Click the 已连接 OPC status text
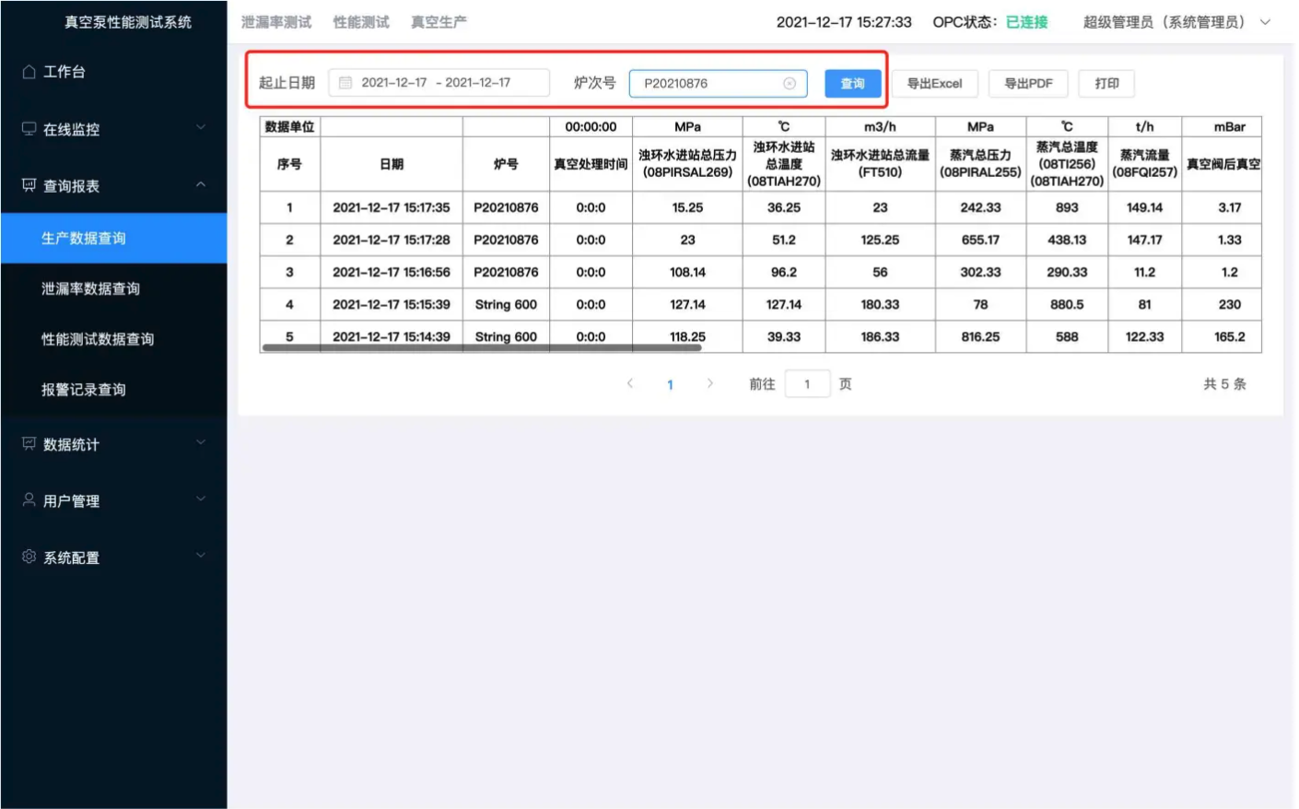This screenshot has height=809, width=1299. point(1027,22)
